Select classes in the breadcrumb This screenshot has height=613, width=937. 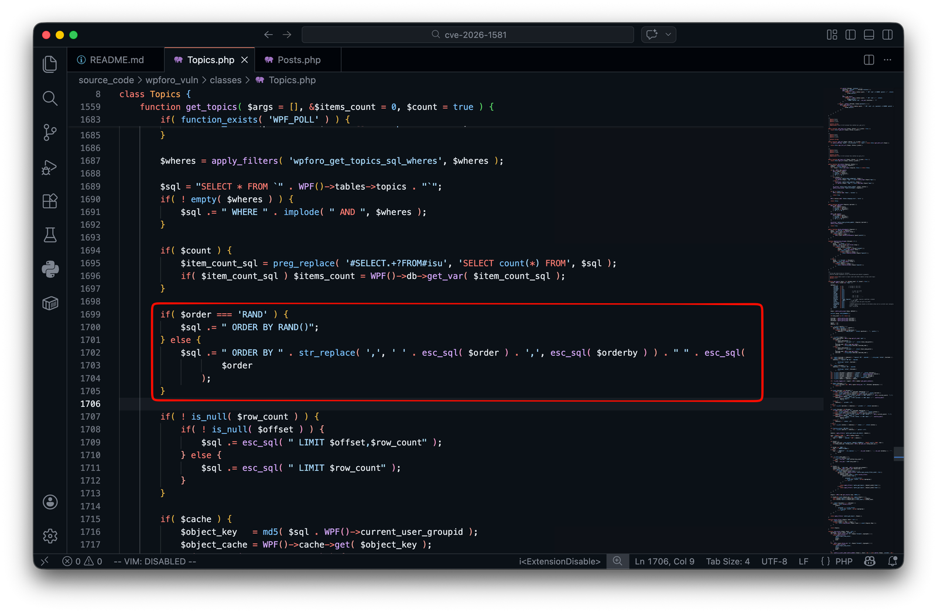coord(225,80)
